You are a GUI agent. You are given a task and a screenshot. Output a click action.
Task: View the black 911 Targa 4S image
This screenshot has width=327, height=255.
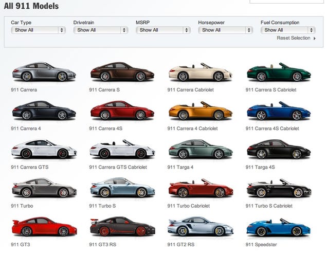click(279, 149)
